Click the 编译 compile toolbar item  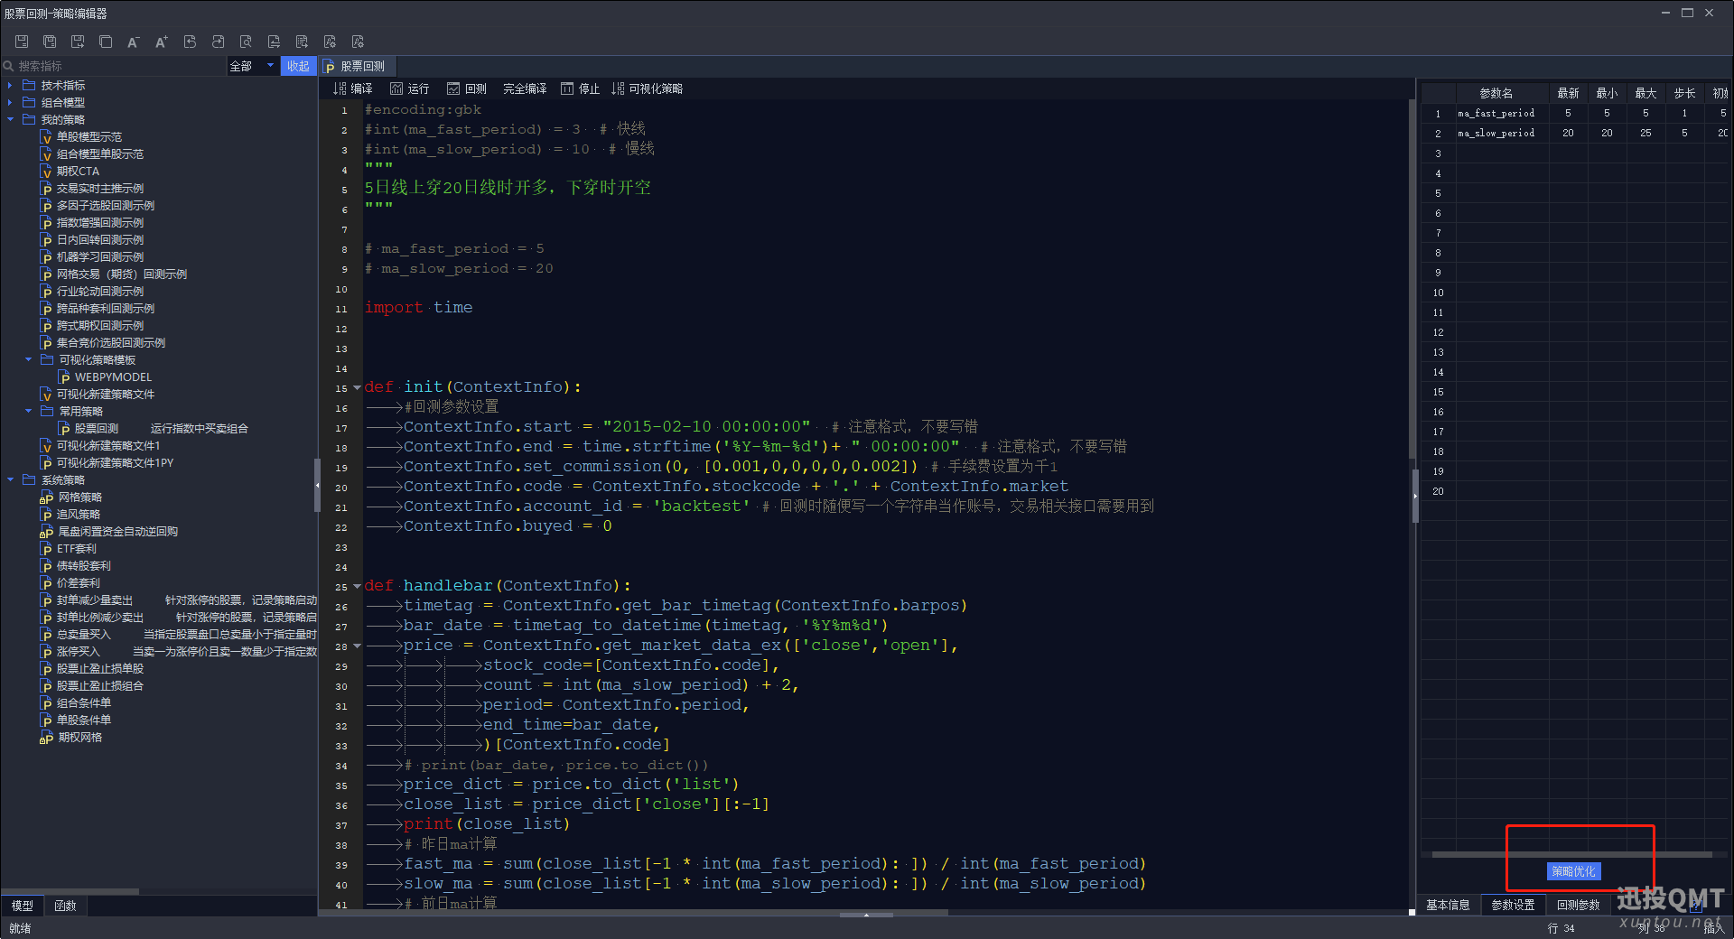(x=352, y=88)
